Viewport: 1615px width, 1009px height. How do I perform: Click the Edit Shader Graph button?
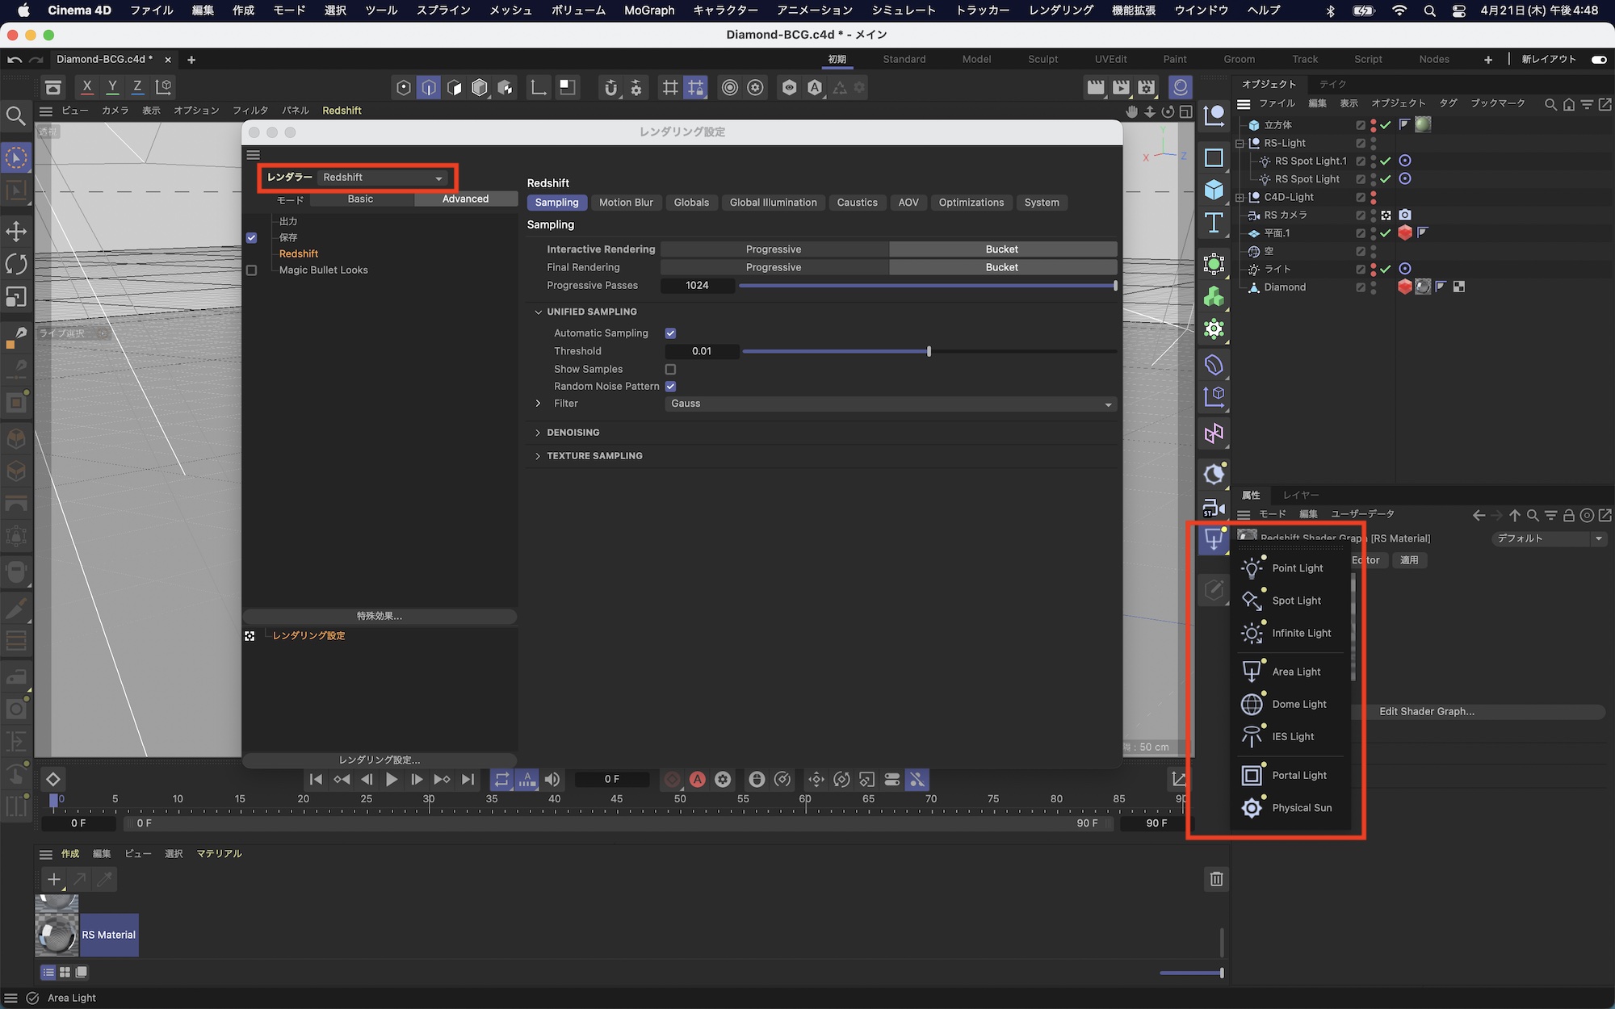(x=1426, y=711)
